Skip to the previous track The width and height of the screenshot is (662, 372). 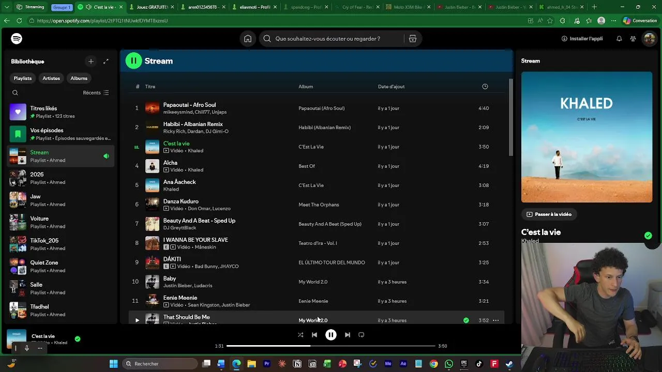click(314, 335)
